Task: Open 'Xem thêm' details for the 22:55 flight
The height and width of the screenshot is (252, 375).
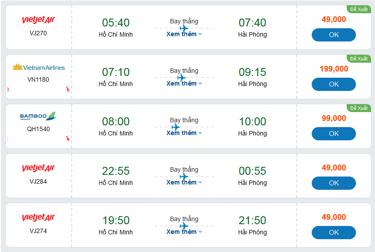Action: pyautogui.click(x=184, y=182)
